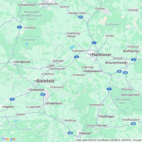Click the A44 highway shield near Kassel
142x142 pixels.
click(x=70, y=133)
